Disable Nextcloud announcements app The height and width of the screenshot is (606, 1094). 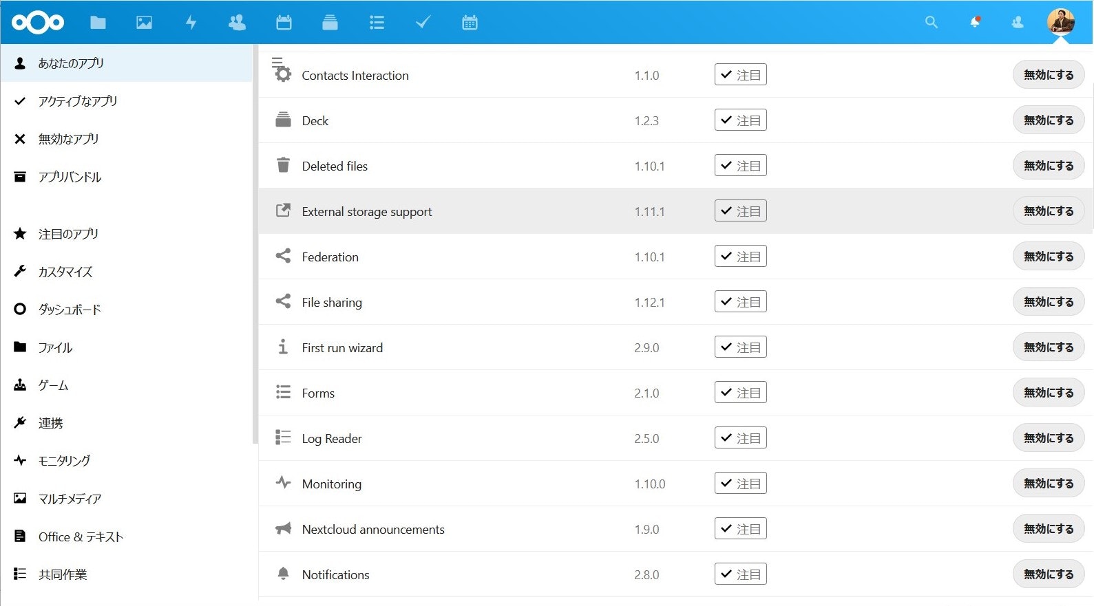[x=1049, y=529]
